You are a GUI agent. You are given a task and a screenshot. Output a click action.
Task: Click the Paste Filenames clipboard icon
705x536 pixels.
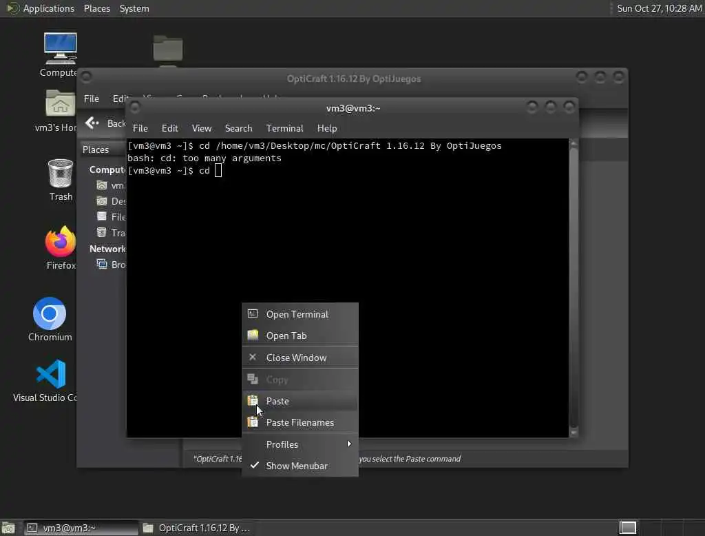click(x=253, y=422)
